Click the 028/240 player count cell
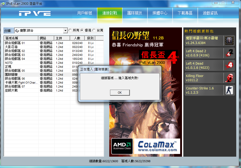 pos(77,43)
